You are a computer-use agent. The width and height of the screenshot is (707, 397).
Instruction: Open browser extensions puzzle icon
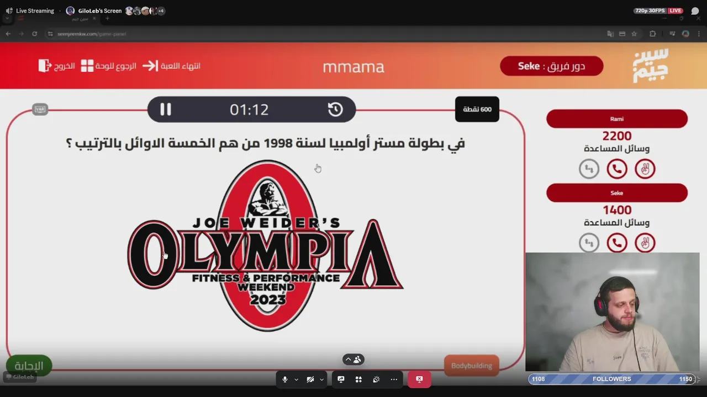pyautogui.click(x=652, y=34)
